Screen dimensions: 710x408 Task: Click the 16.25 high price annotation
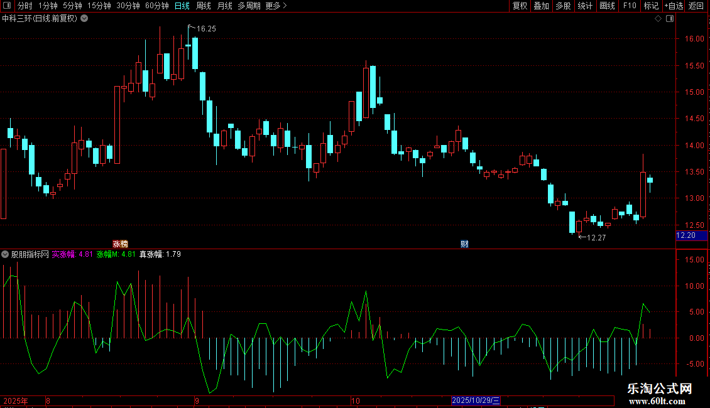[206, 29]
